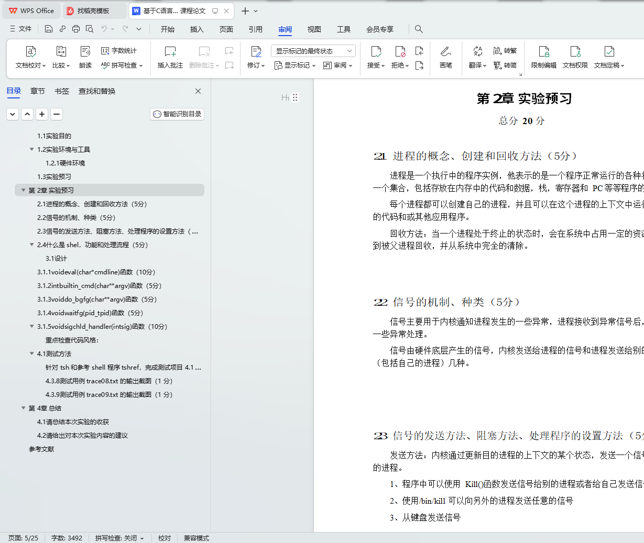This screenshot has width=644, height=543.
Task: Click the undo arrow icon
Action: pos(104,29)
